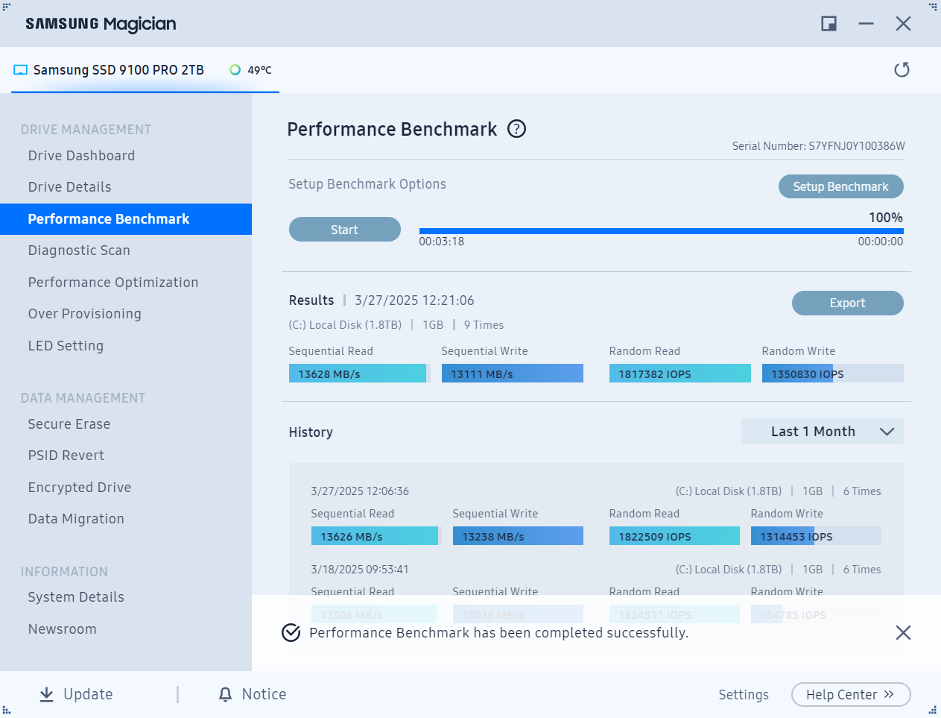Click the refresh icon at top right
The image size is (941, 718).
[902, 69]
